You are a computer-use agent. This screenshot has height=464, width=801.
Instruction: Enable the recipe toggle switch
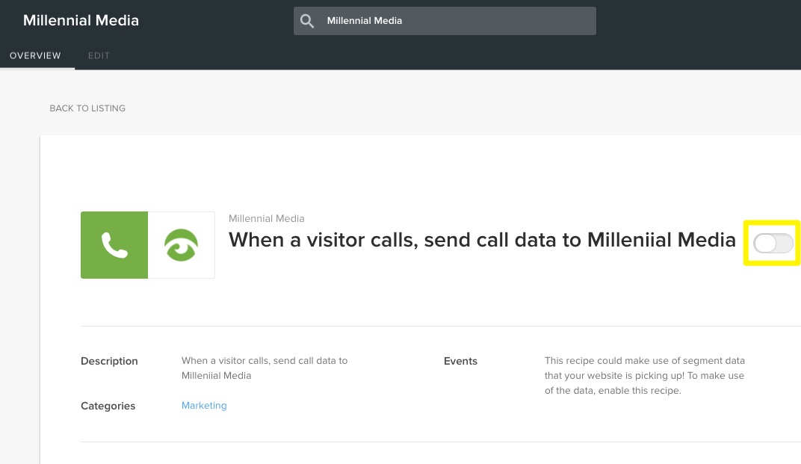[773, 244]
